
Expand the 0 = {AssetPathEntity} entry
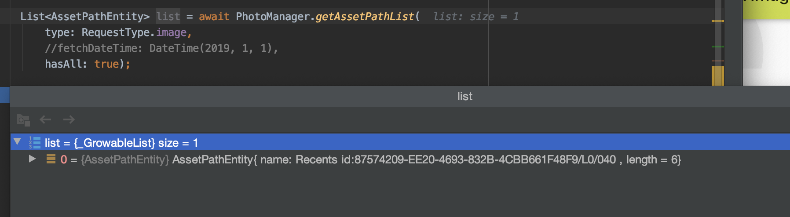(x=32, y=159)
